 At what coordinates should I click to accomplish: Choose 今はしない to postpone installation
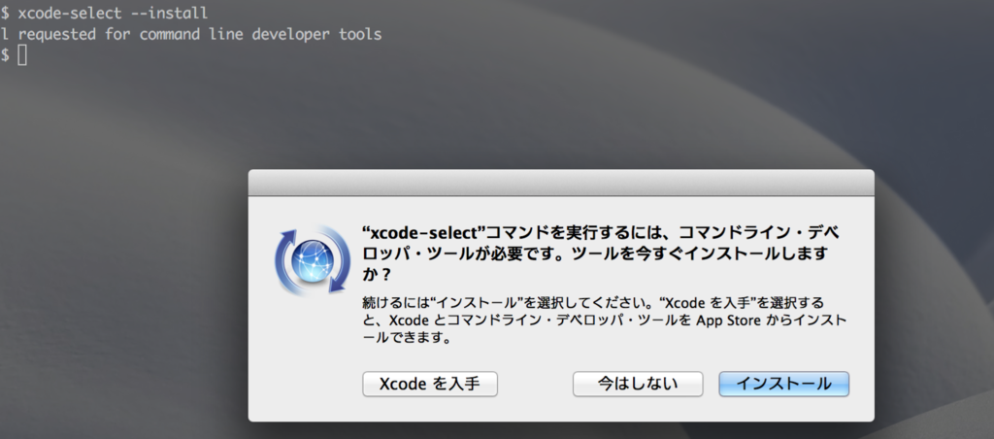click(638, 384)
